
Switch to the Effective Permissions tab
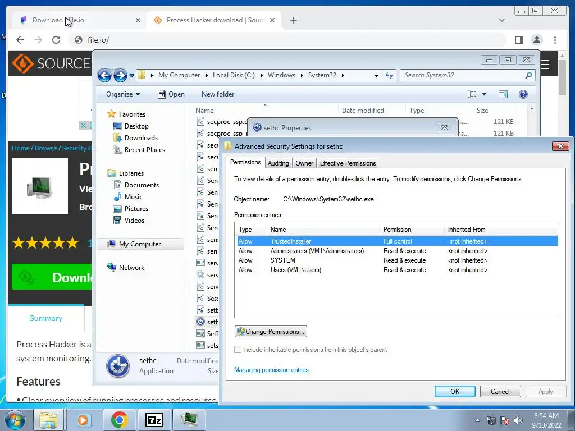pyautogui.click(x=348, y=163)
